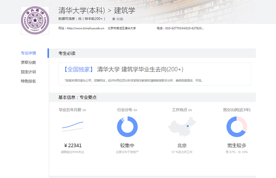The width and height of the screenshot is (276, 178).
Task: Click 主要分布于房地产 caption
Action: pyautogui.click(x=127, y=152)
